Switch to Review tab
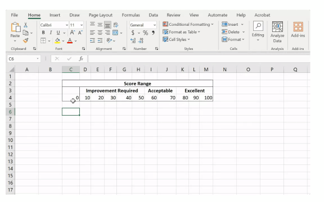The height and width of the screenshot is (202, 324). point(174,15)
